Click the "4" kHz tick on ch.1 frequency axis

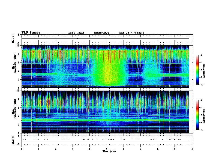click(19, 71)
